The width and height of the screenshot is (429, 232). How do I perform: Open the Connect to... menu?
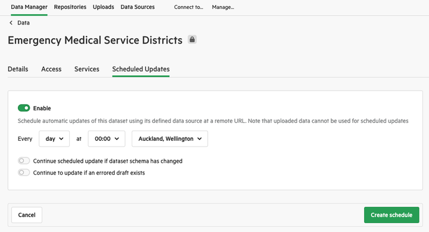point(188,7)
